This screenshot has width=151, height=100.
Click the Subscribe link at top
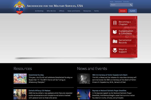click(x=126, y=2)
